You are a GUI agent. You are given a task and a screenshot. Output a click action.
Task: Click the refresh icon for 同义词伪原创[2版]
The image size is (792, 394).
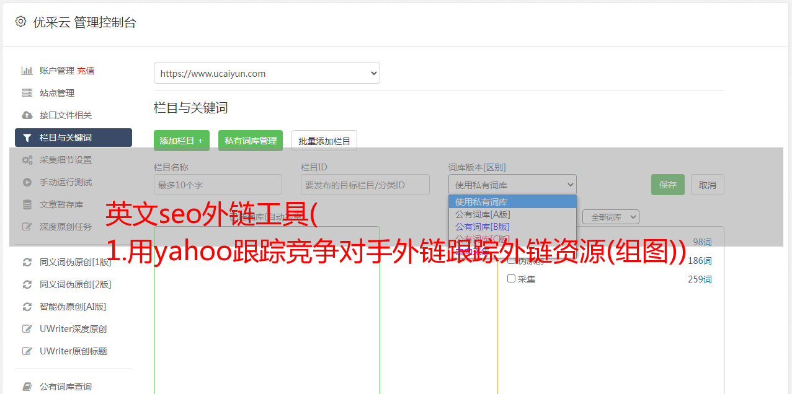[27, 284]
